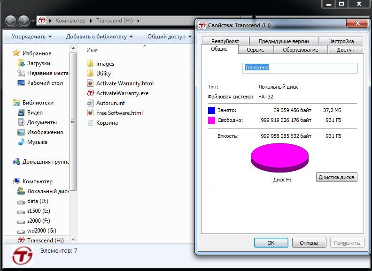This screenshot has height=271, width=372.
Task: Click the Free Software.html file icon
Action: click(x=90, y=113)
